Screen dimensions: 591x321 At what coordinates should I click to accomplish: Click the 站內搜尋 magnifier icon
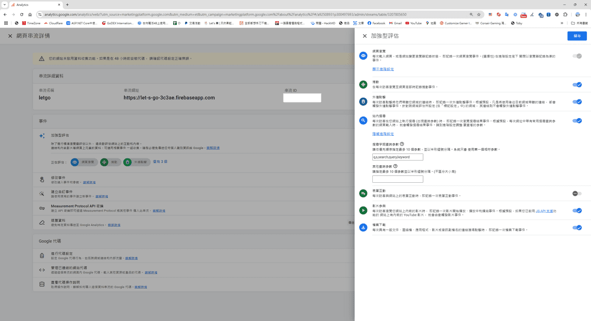363,120
